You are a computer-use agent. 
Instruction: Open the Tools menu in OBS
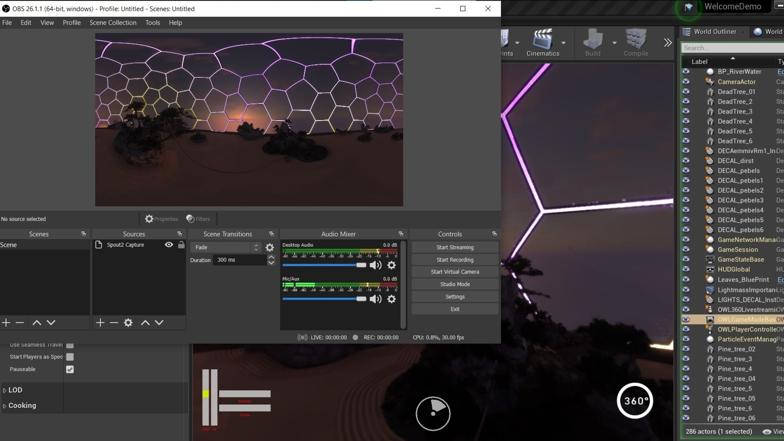(152, 23)
